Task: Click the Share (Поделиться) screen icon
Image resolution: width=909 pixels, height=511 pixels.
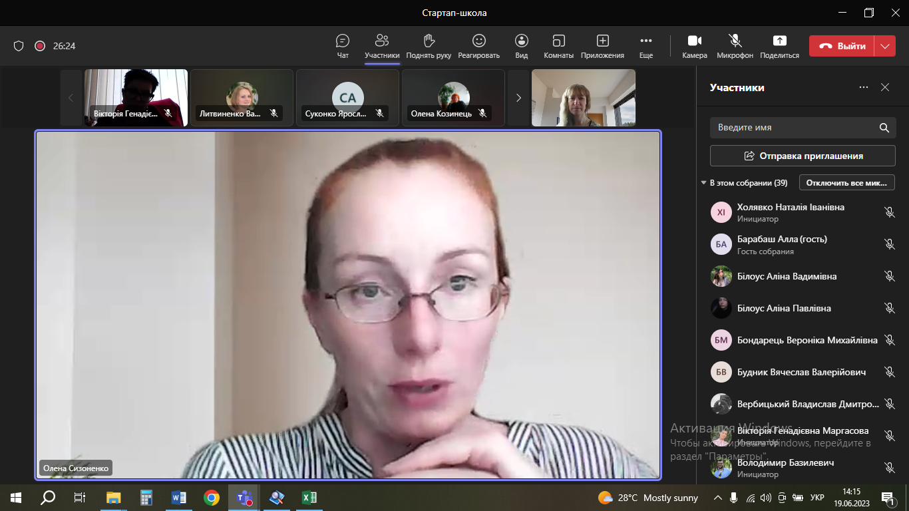Action: (x=779, y=41)
